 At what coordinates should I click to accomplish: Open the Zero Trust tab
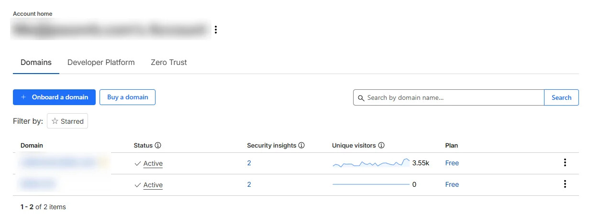point(168,62)
